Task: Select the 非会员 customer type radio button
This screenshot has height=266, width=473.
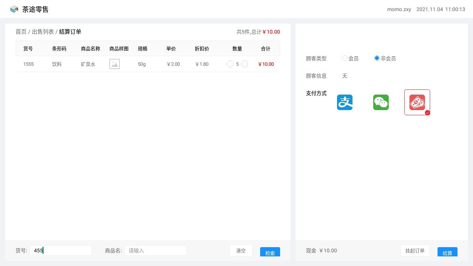Action: point(377,58)
